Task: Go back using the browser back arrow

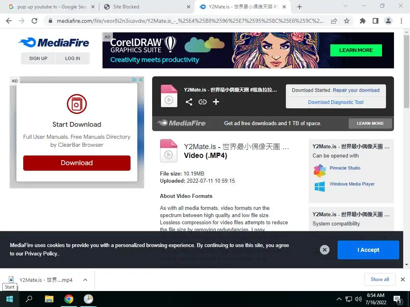Action: 9,21
